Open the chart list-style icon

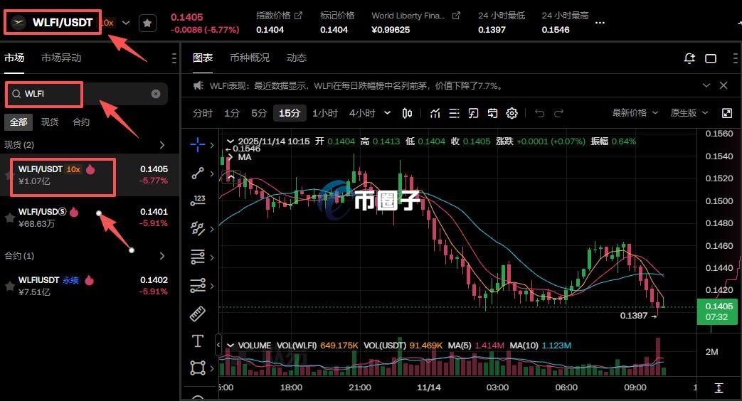click(x=455, y=114)
